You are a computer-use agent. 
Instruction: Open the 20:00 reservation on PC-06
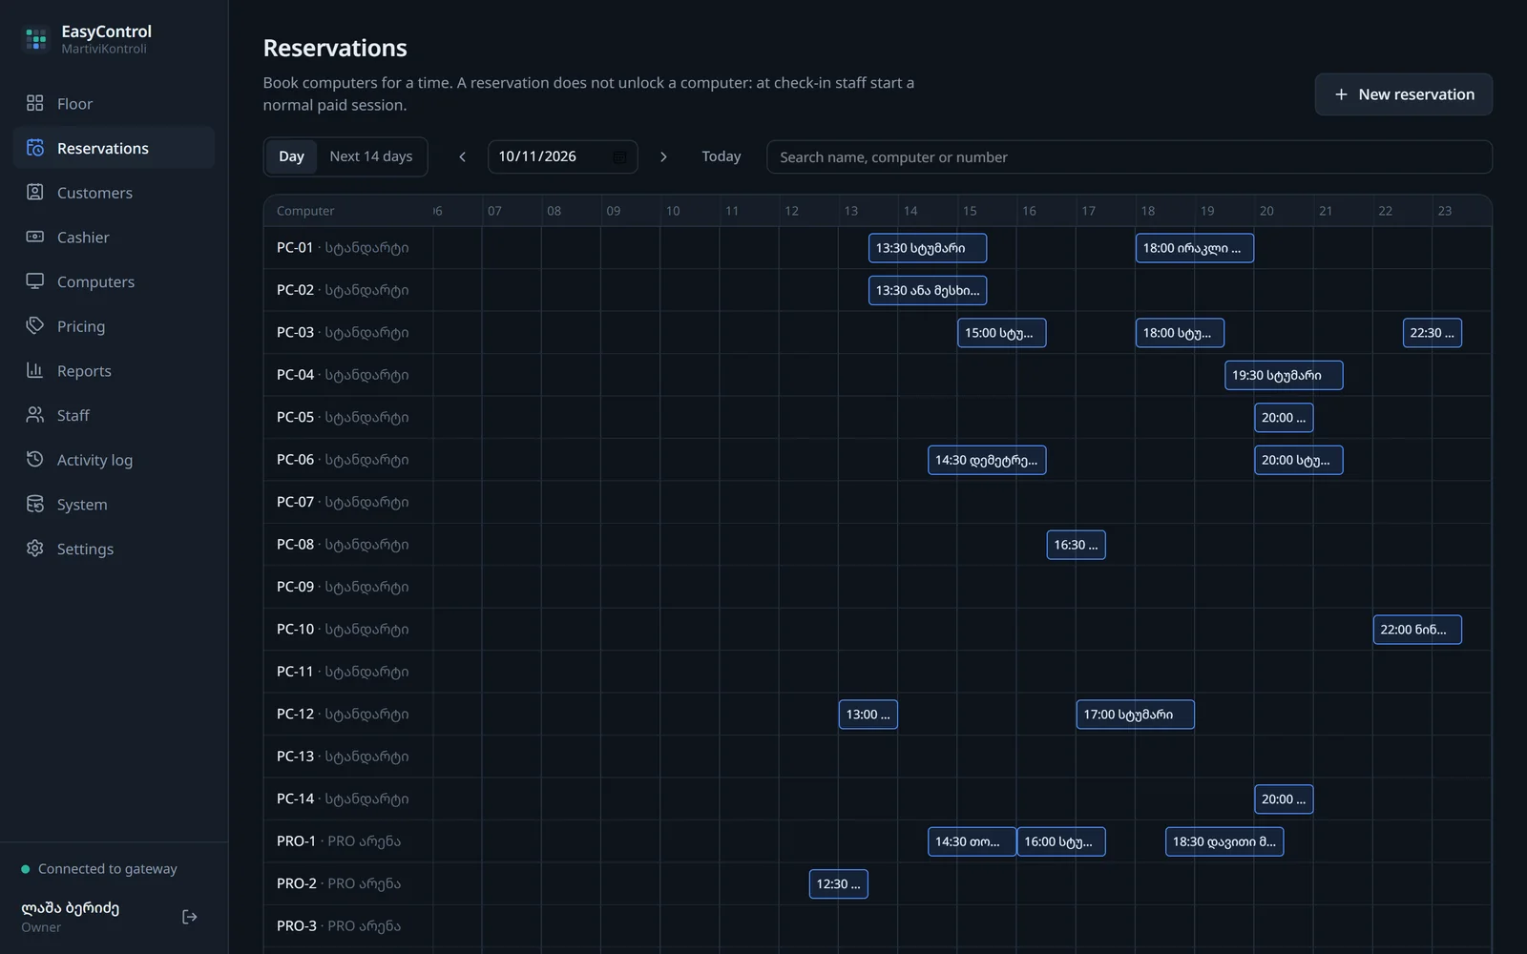(x=1299, y=460)
